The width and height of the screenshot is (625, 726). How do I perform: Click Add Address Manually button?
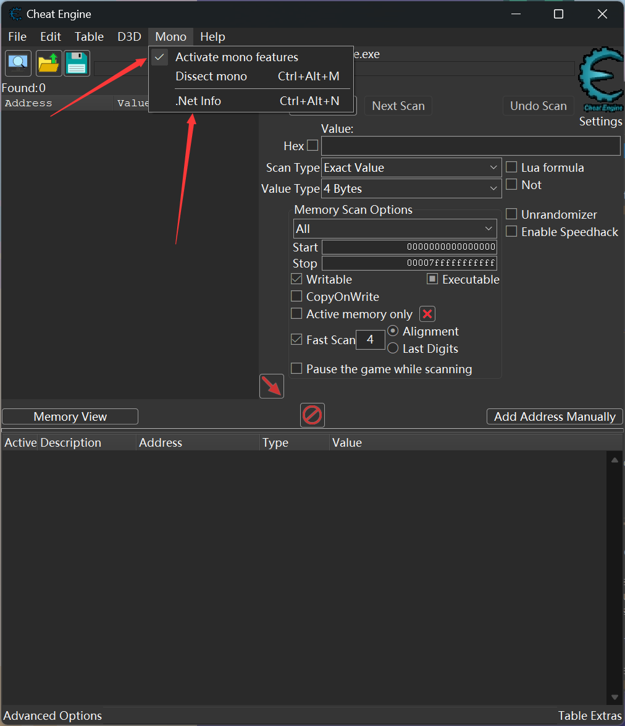point(555,416)
